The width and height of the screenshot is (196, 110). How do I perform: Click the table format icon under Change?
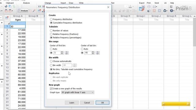39,11
